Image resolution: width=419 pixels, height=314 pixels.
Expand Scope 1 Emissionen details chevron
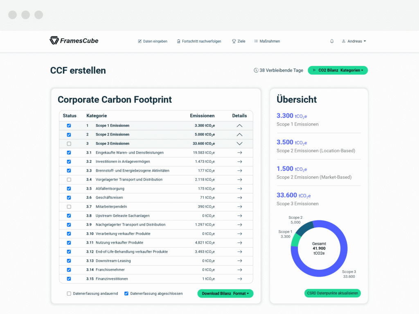239,126
